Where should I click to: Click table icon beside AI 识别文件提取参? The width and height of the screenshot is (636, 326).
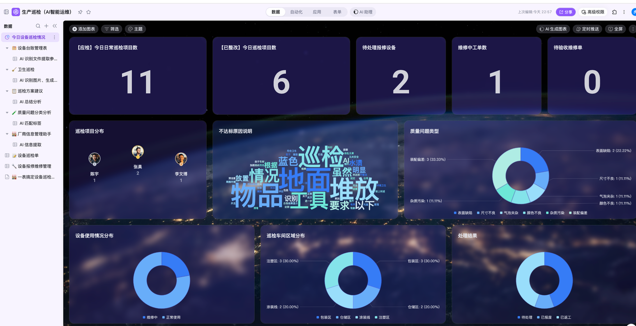click(15, 59)
